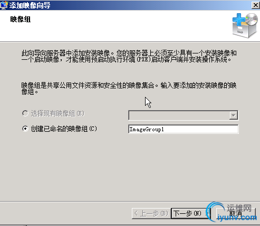Click the 选择现有映像组(E) label text

[57, 114]
